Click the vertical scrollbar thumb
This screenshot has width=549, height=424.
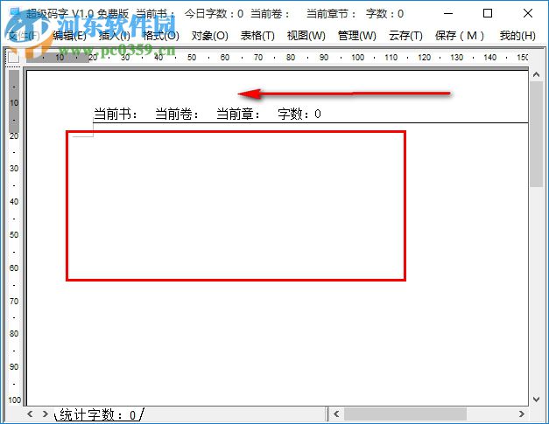(536, 135)
